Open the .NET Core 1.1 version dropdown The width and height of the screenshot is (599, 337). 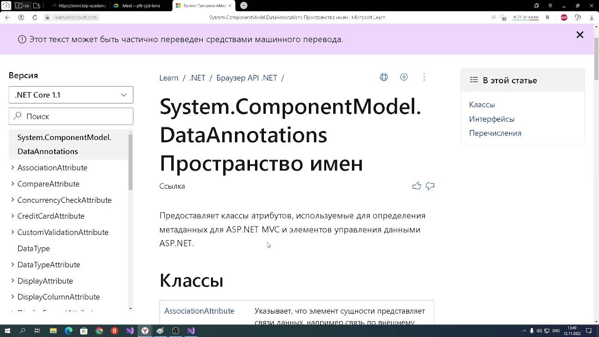pos(71,95)
